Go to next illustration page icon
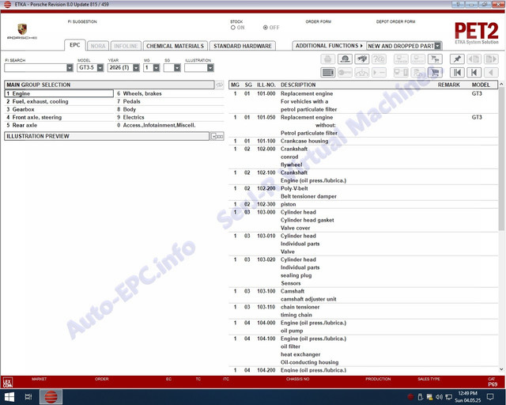506x405 pixels. (x=491, y=59)
